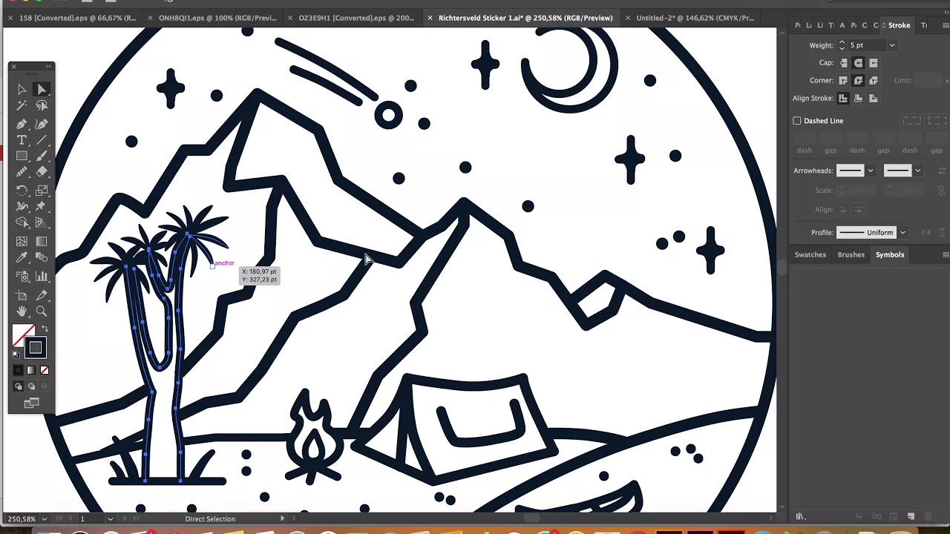
Task: Swap fill and stroke colors arrow
Action: coord(45,329)
